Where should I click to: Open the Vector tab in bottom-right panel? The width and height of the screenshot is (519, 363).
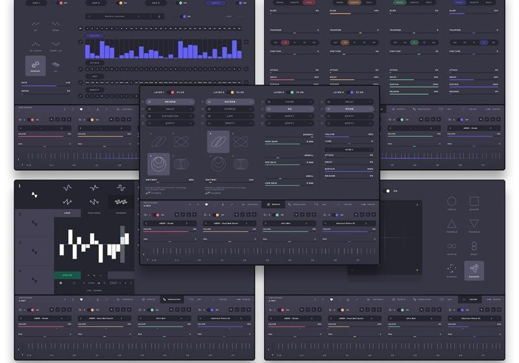471,299
